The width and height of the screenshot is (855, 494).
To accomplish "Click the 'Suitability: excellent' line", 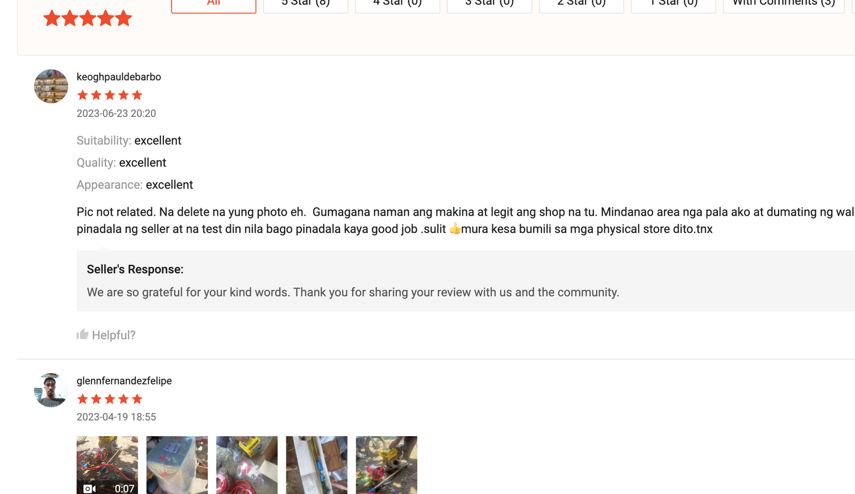I will tap(129, 141).
